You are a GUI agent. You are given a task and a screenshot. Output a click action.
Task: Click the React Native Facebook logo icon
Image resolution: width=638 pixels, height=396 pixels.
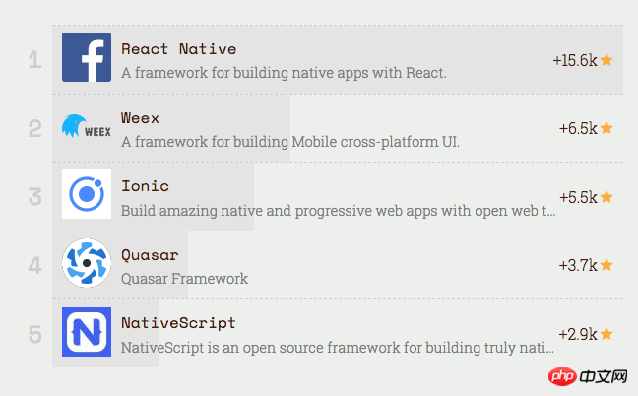click(x=87, y=57)
